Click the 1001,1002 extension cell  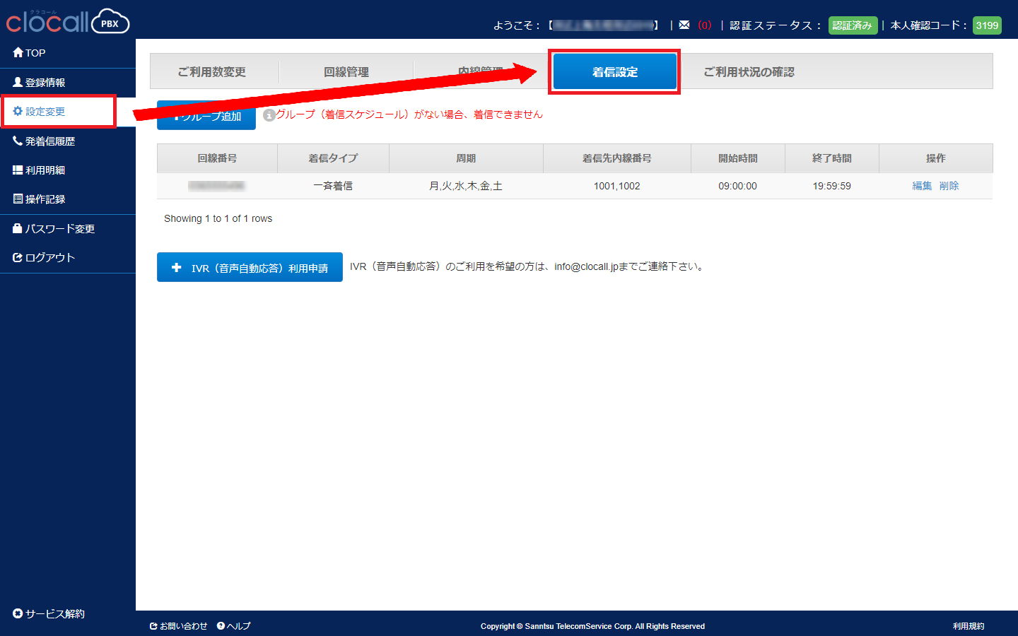pyautogui.click(x=617, y=186)
